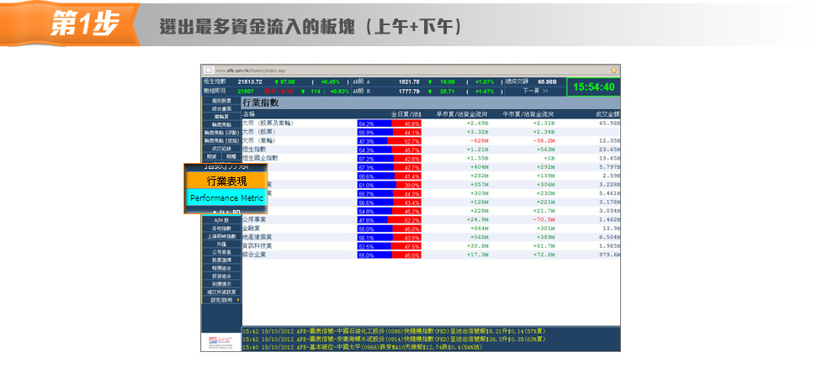Open the A/H 股 sidebar item
Image resolution: width=823 pixels, height=373 pixels.
221,220
